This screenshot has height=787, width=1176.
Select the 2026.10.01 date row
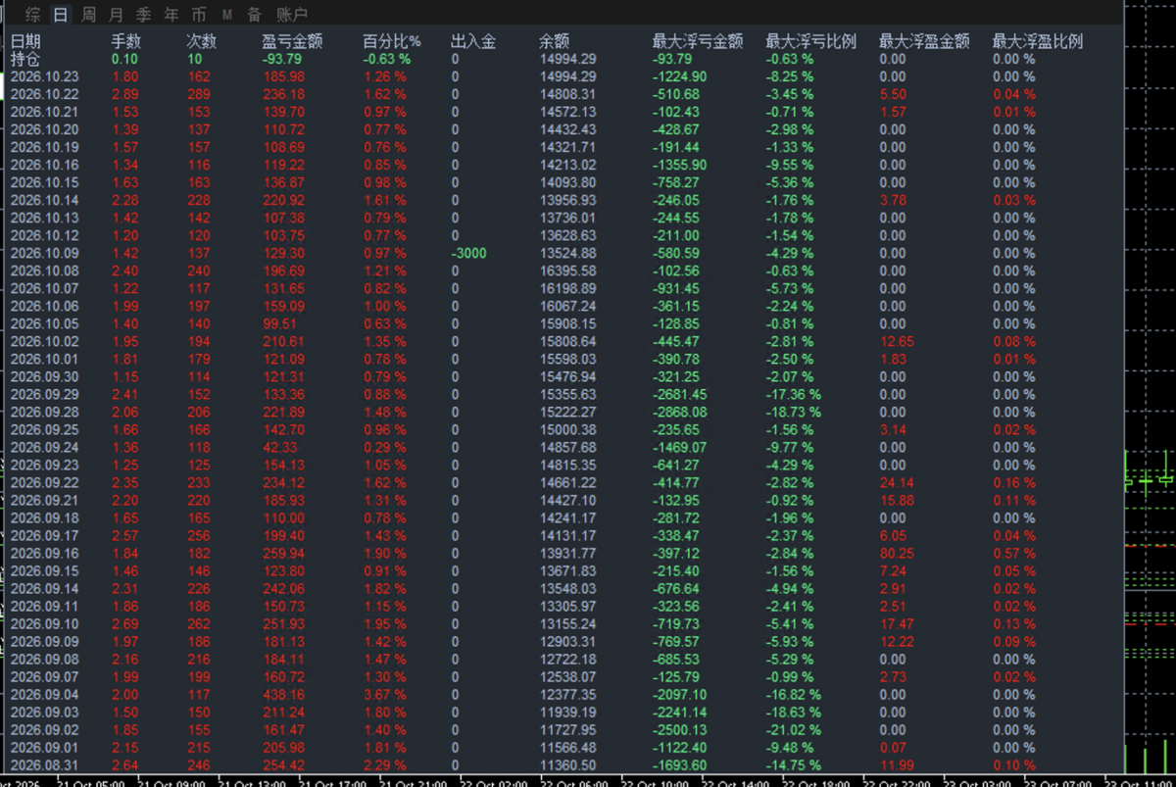(44, 359)
